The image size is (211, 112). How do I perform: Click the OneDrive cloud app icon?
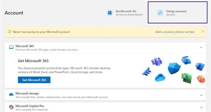pos(160,77)
